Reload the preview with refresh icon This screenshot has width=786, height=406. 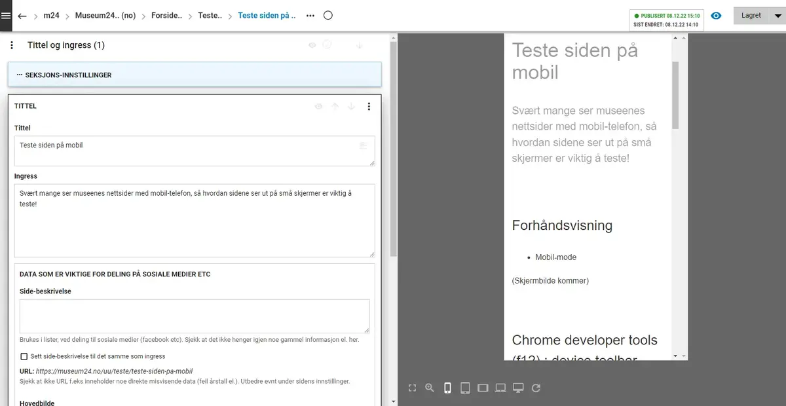[x=536, y=388]
